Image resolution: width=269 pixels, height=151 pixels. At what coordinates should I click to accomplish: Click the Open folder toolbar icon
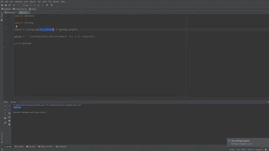point(2,5)
